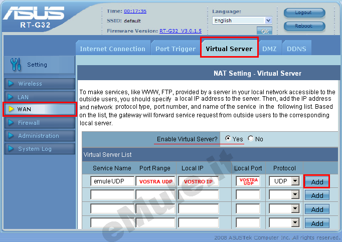This screenshot has height=242, width=342.
Task: Open the RT-G32_V3.0.1.5 firmware link
Action: coord(181,31)
